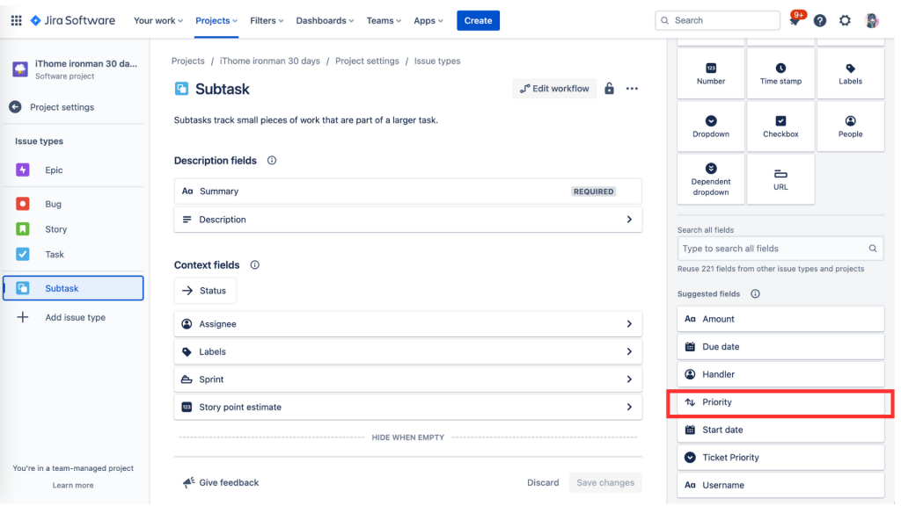Go to Project settings breadcrumb link
The image size is (901, 506).
[367, 61]
